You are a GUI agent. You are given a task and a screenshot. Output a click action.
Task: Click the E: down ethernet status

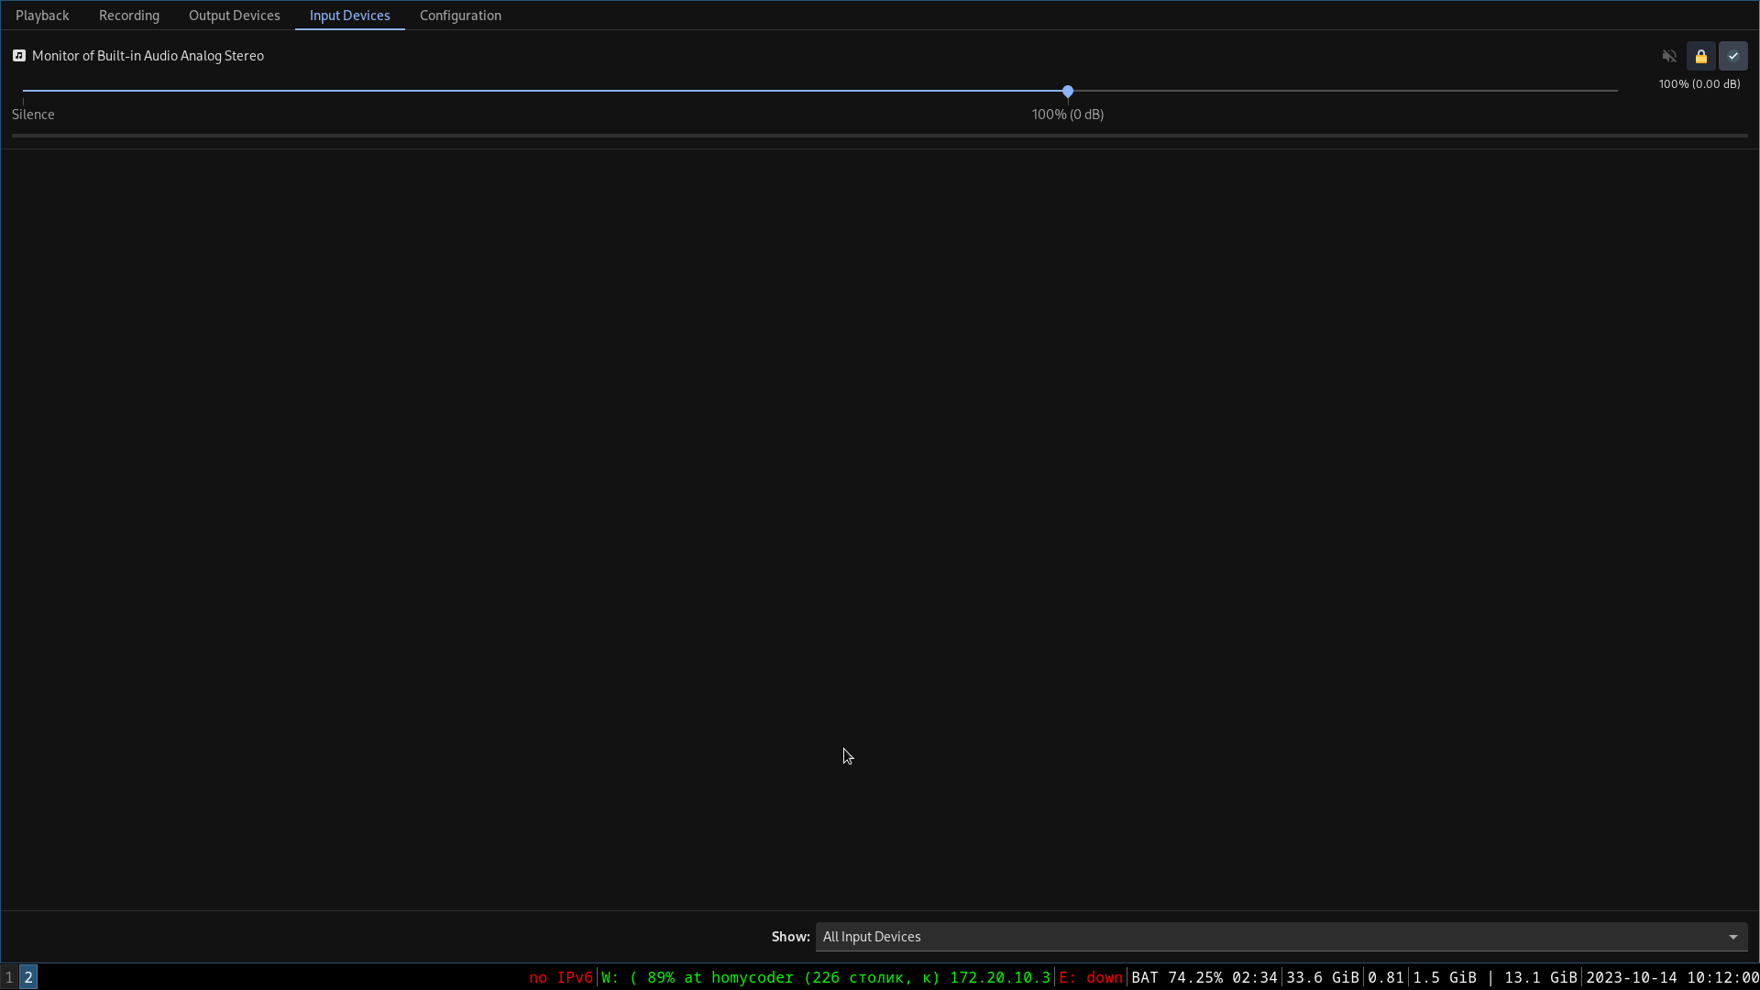pos(1091,977)
